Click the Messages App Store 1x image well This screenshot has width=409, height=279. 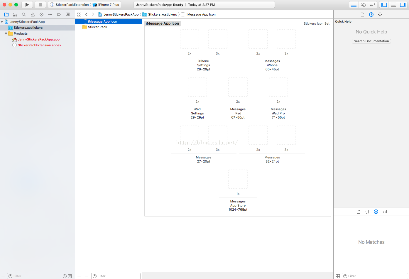coord(238,179)
